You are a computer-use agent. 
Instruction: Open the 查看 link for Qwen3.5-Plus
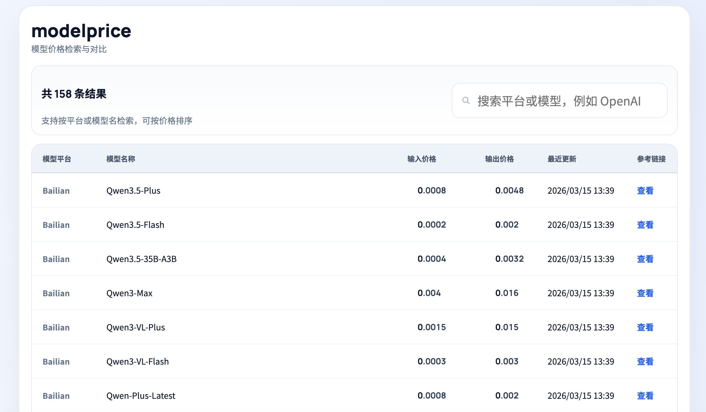point(645,191)
